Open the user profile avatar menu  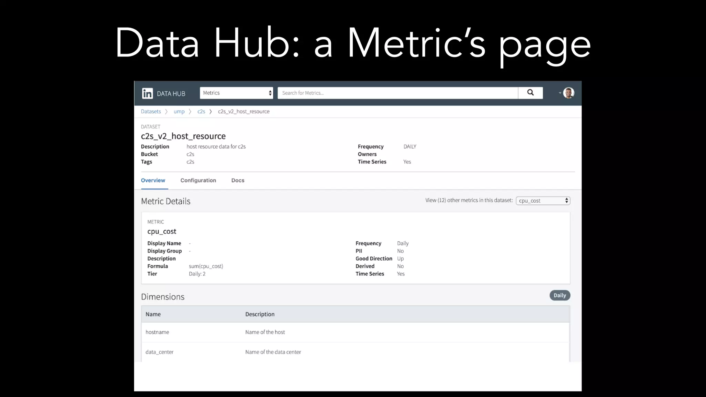[568, 93]
